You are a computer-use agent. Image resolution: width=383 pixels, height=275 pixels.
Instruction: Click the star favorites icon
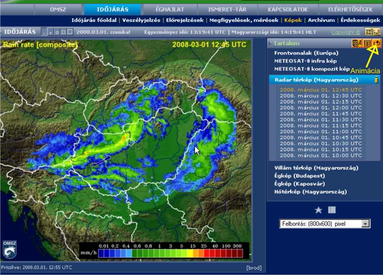click(318, 210)
